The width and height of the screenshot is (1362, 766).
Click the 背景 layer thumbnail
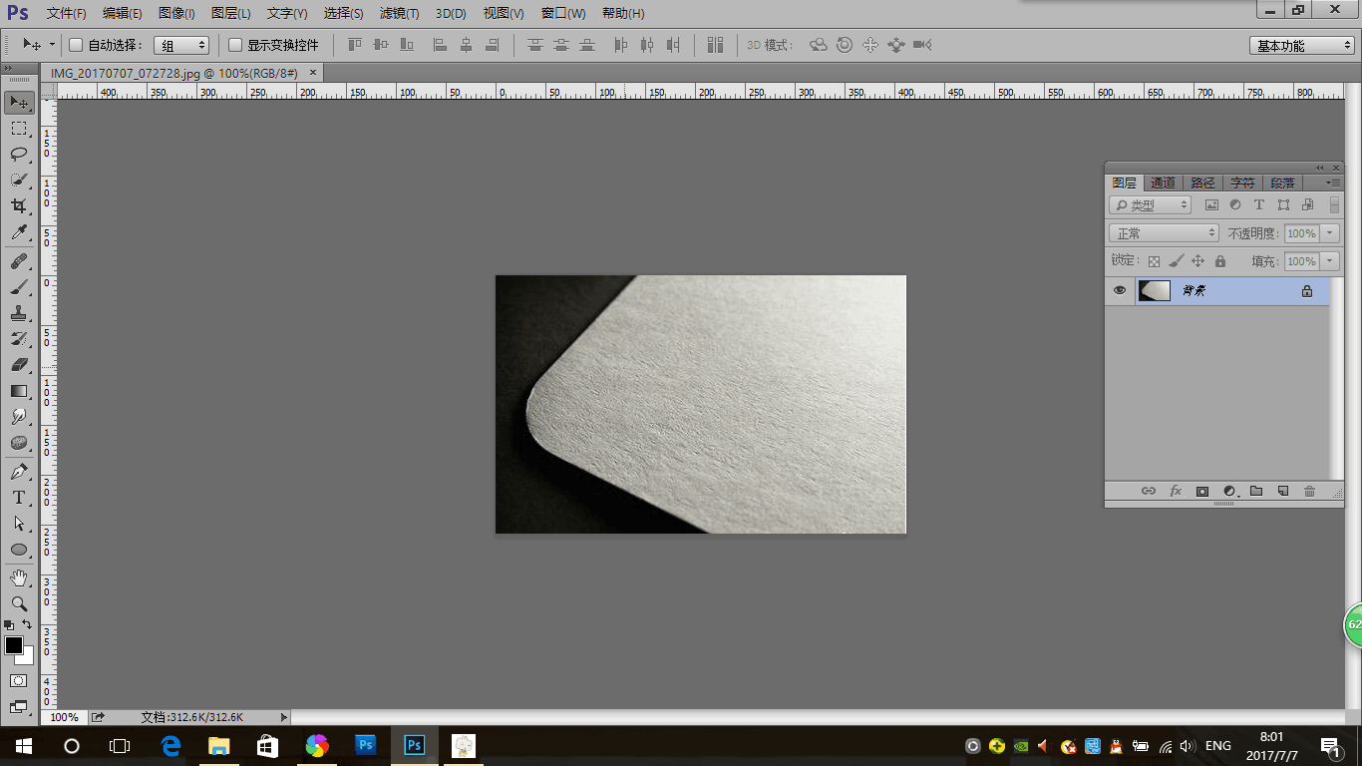1155,291
